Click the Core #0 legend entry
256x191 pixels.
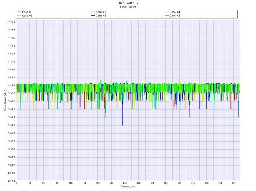pyautogui.click(x=25, y=12)
